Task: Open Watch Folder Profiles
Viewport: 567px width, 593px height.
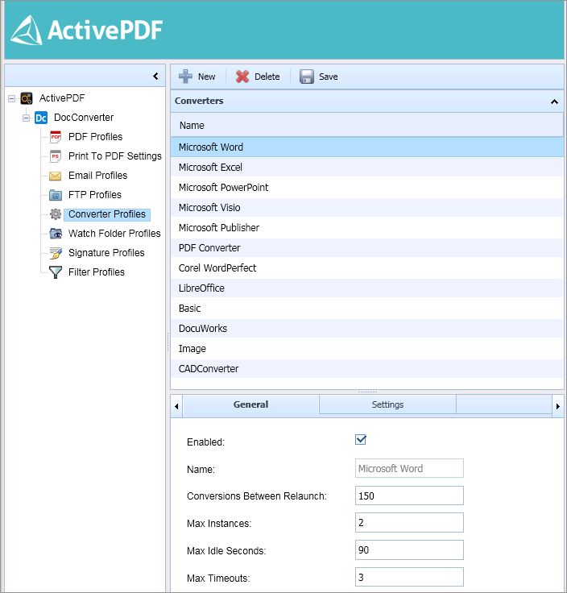Action: (114, 234)
